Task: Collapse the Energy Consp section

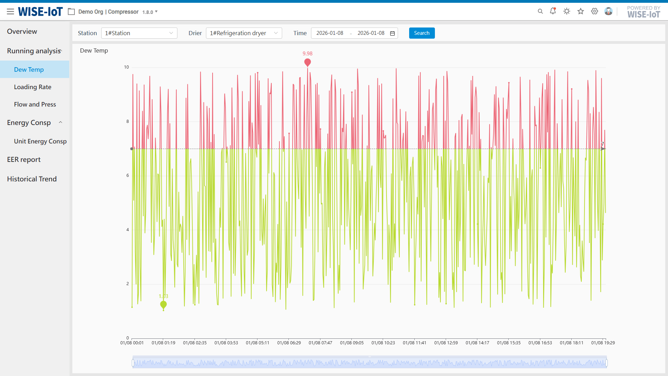Action: pyautogui.click(x=61, y=123)
